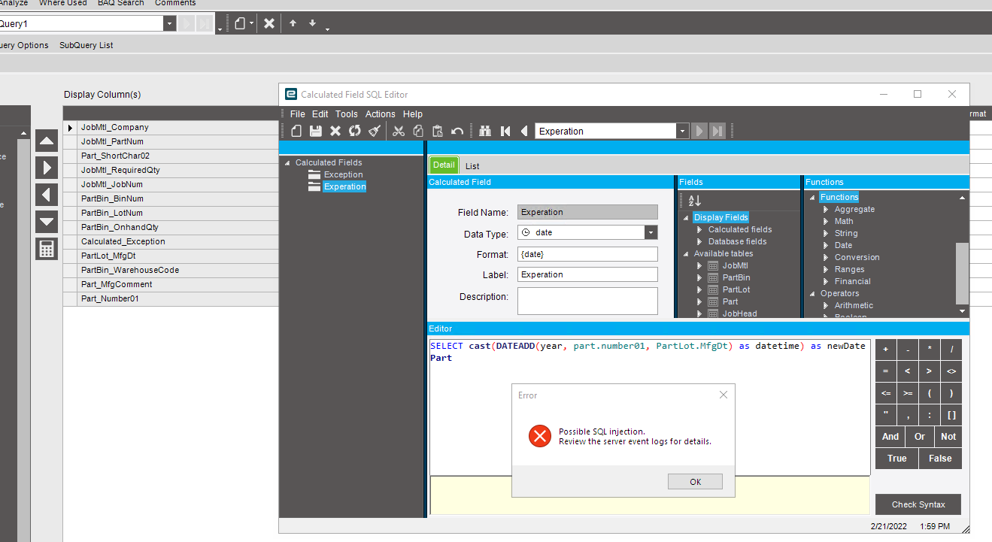
Task: Collapse the Operators node
Action: pos(812,294)
